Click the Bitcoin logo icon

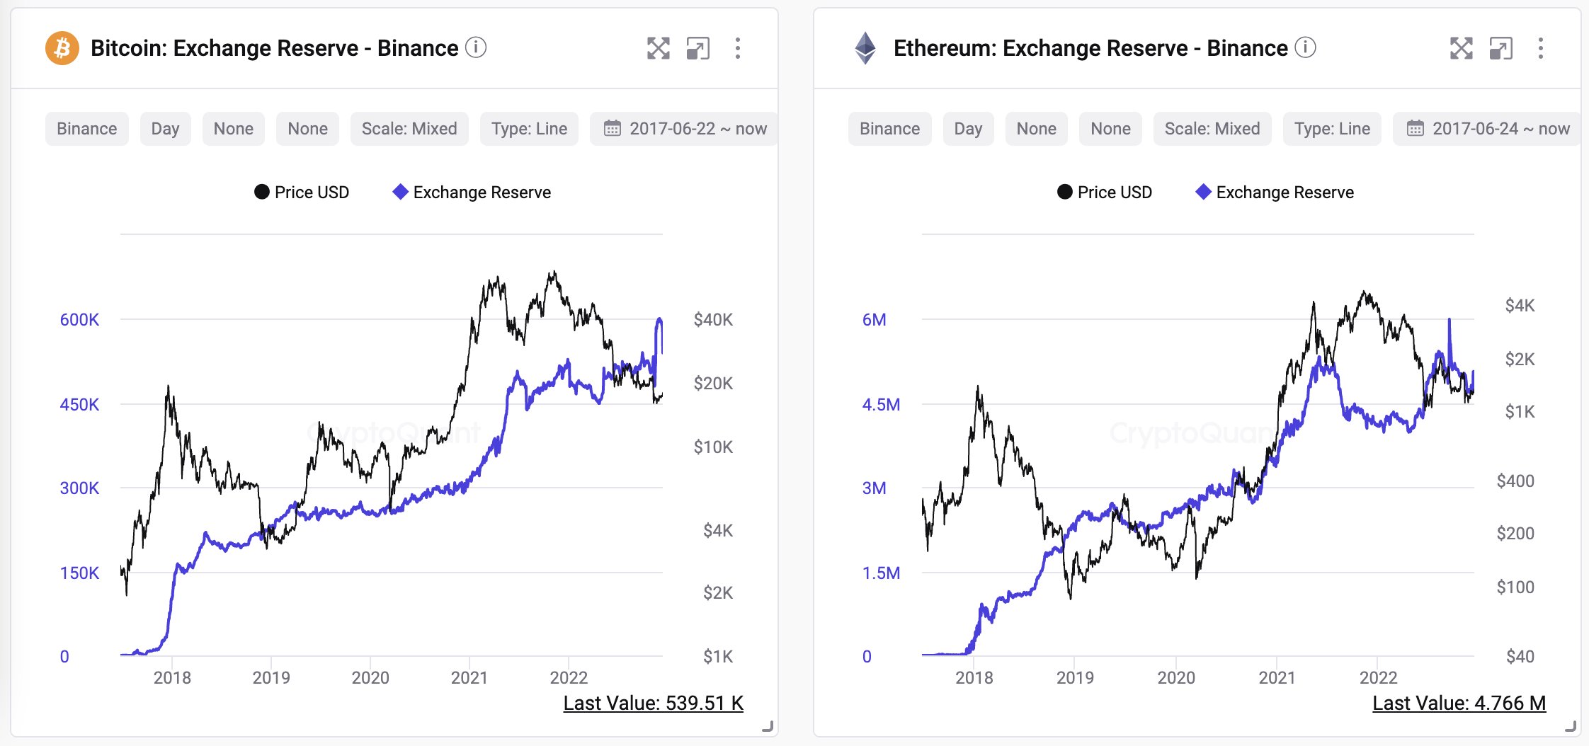coord(62,48)
